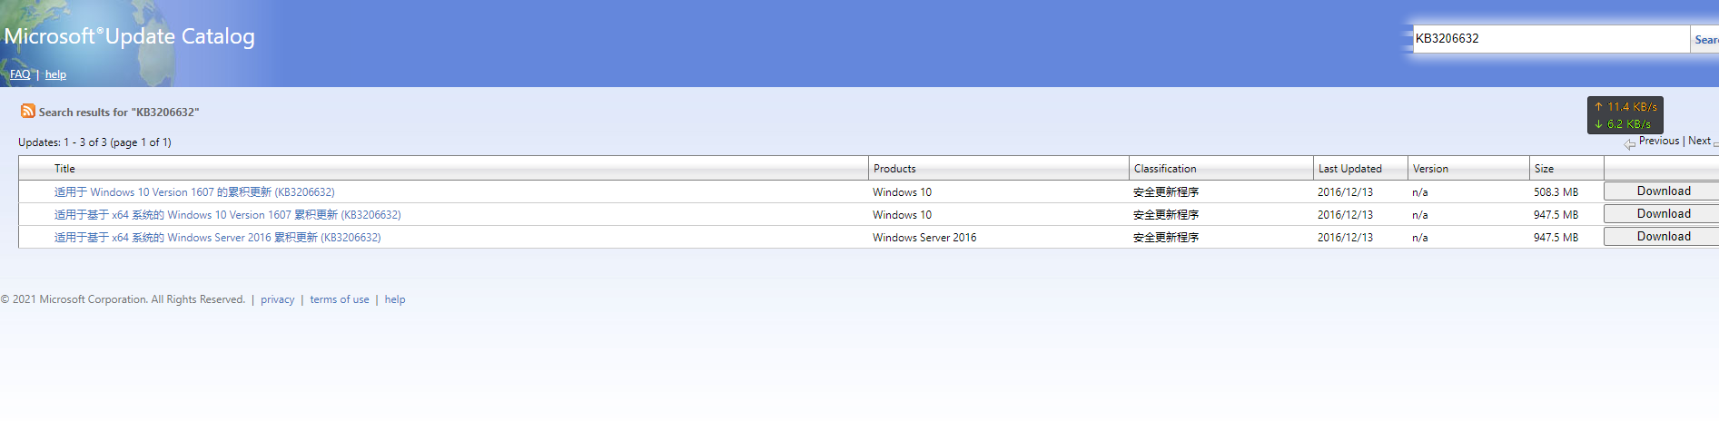Download the x64 Windows 10 Version 1607 update
1719x421 pixels.
1662,214
